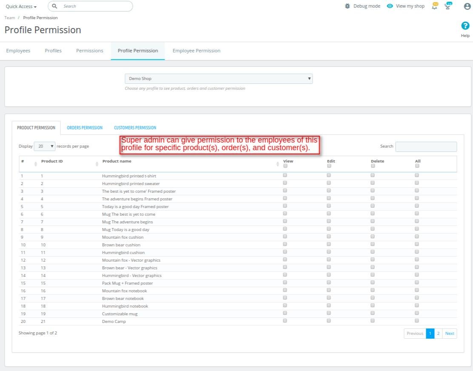Switch to the Permissions tab
Screen dimensions: 473x371
point(90,51)
